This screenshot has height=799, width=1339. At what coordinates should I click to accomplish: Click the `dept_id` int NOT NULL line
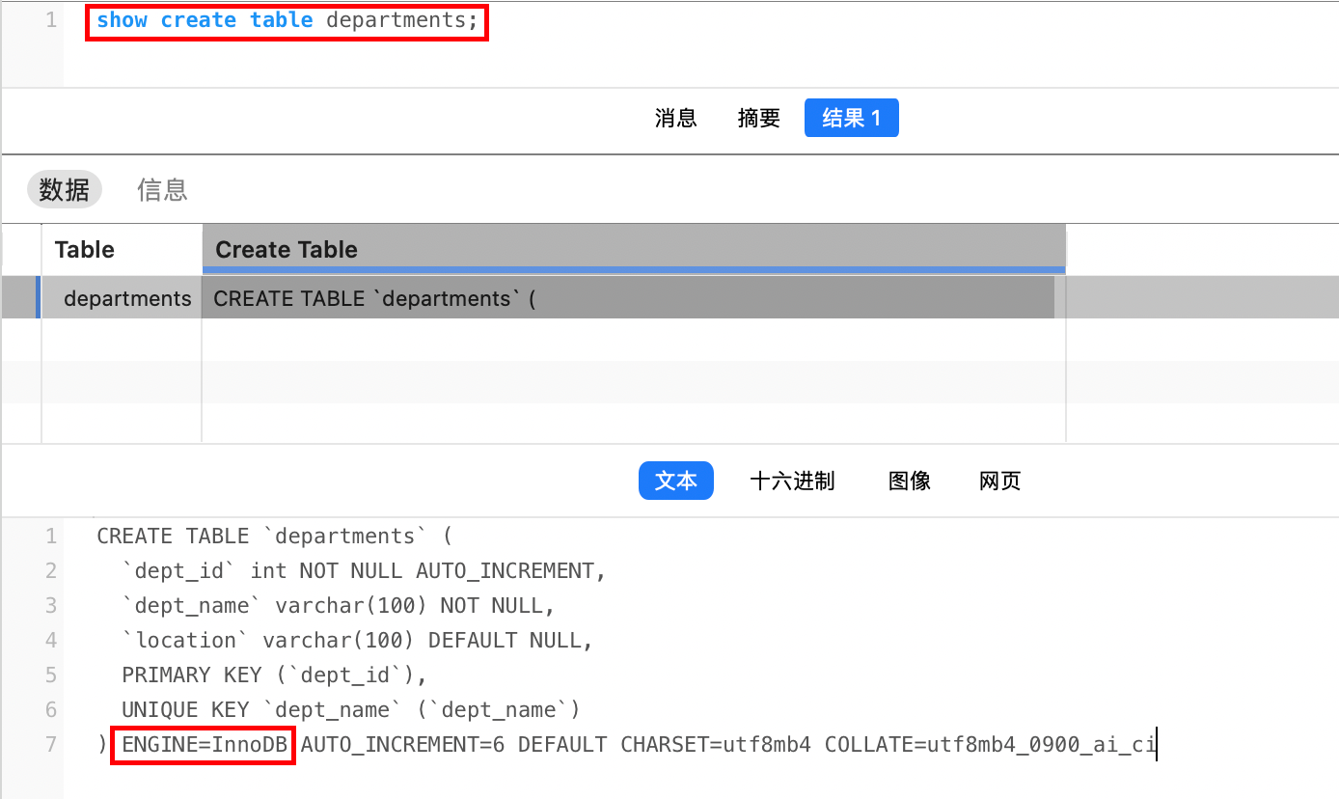364,571
